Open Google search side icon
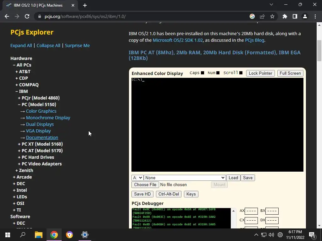322x241 pixels. 252,16
